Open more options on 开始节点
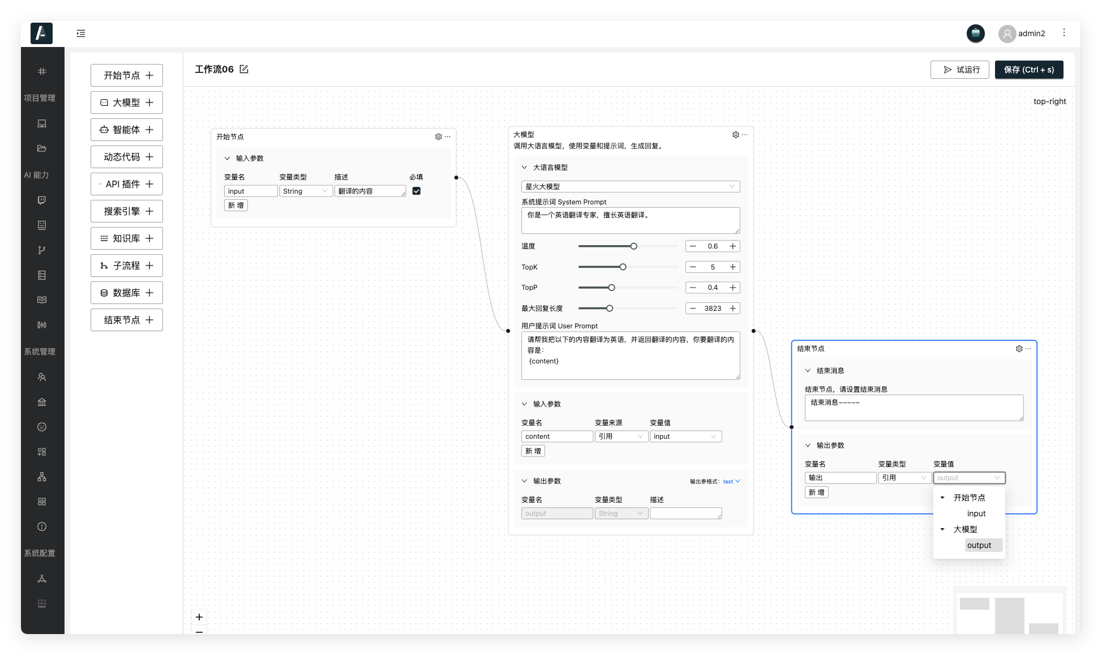 coord(448,136)
